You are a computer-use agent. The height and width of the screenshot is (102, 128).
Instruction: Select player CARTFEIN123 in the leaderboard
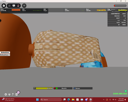pyautogui.click(x=118, y=14)
